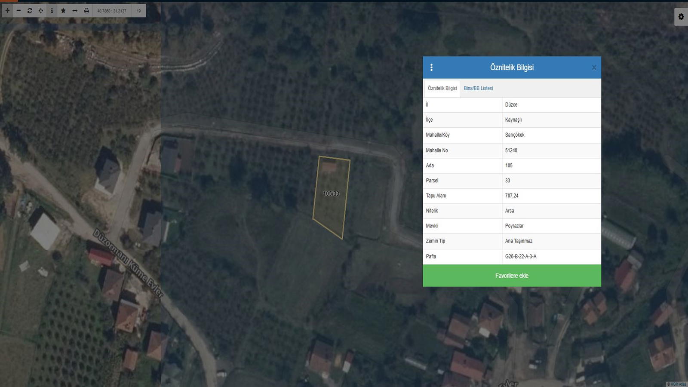Click the zoom level 19 indicator
This screenshot has height=387, width=688.
coord(139,11)
